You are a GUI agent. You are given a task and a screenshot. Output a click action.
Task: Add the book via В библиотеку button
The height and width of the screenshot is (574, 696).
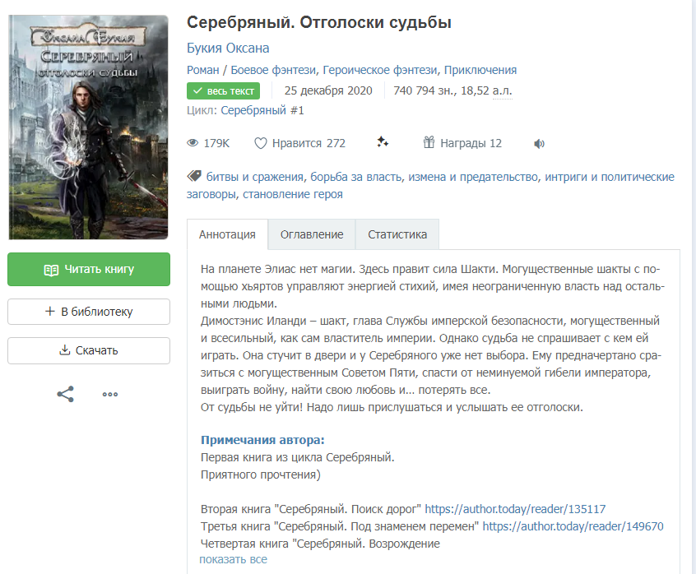click(x=89, y=312)
